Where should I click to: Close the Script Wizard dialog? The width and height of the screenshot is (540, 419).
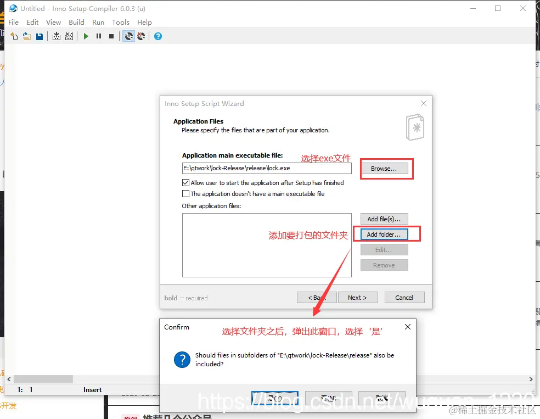pos(424,103)
